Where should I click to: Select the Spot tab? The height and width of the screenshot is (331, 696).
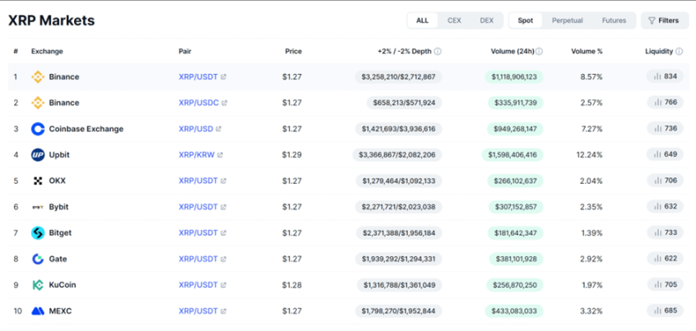[x=524, y=21]
